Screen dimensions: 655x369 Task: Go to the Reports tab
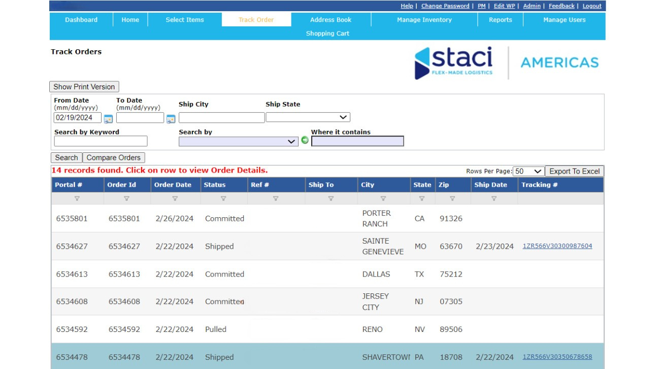[x=501, y=20]
